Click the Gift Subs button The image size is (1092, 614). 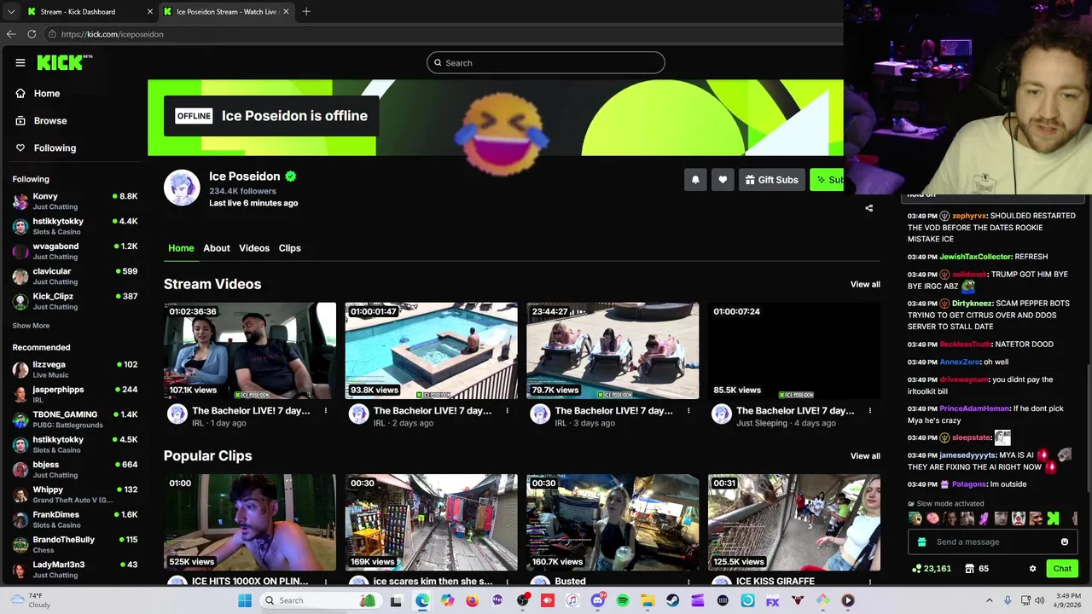[x=772, y=180]
